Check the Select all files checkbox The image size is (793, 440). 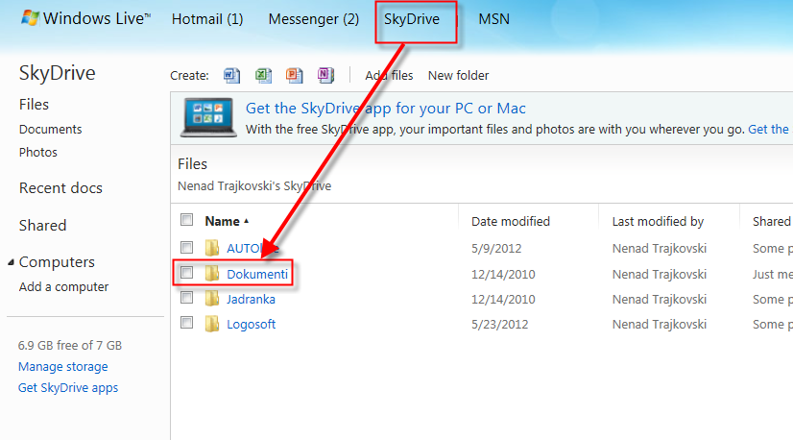click(x=187, y=220)
